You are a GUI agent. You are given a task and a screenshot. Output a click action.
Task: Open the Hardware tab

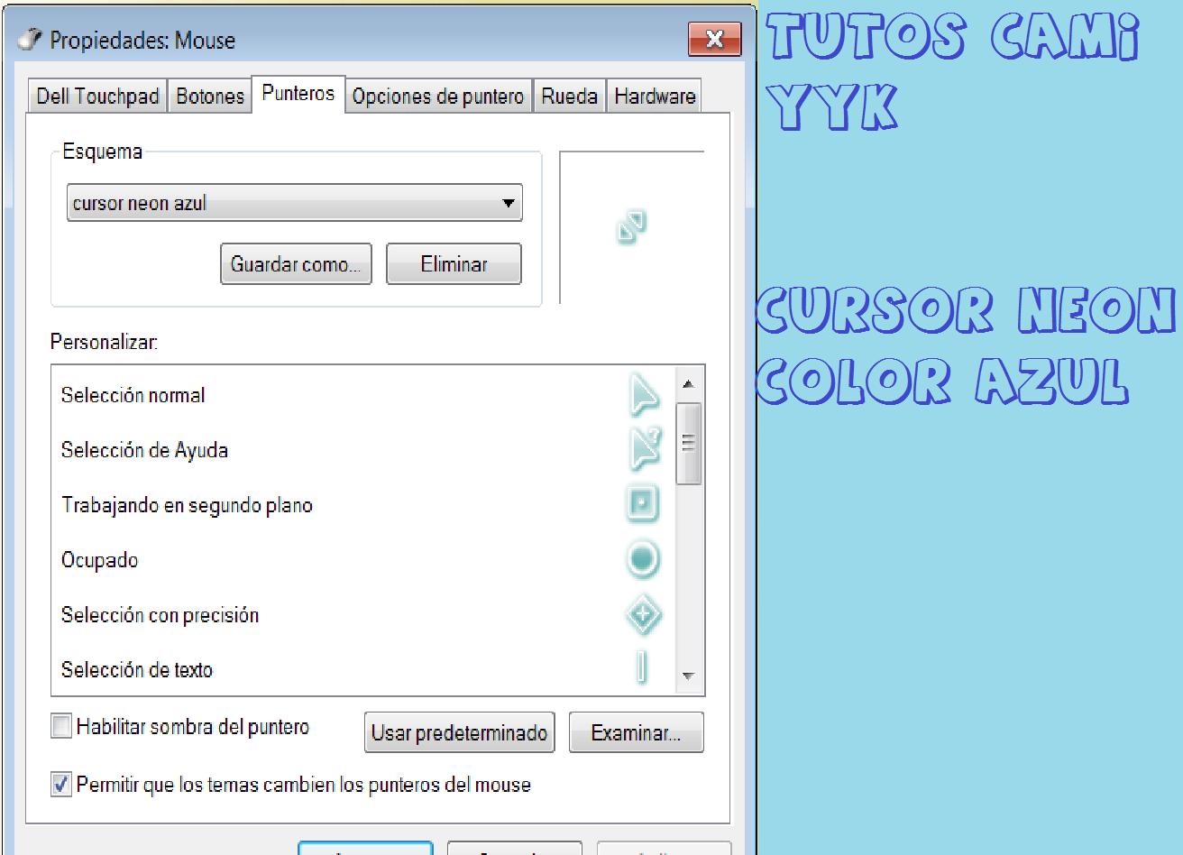pyautogui.click(x=654, y=96)
